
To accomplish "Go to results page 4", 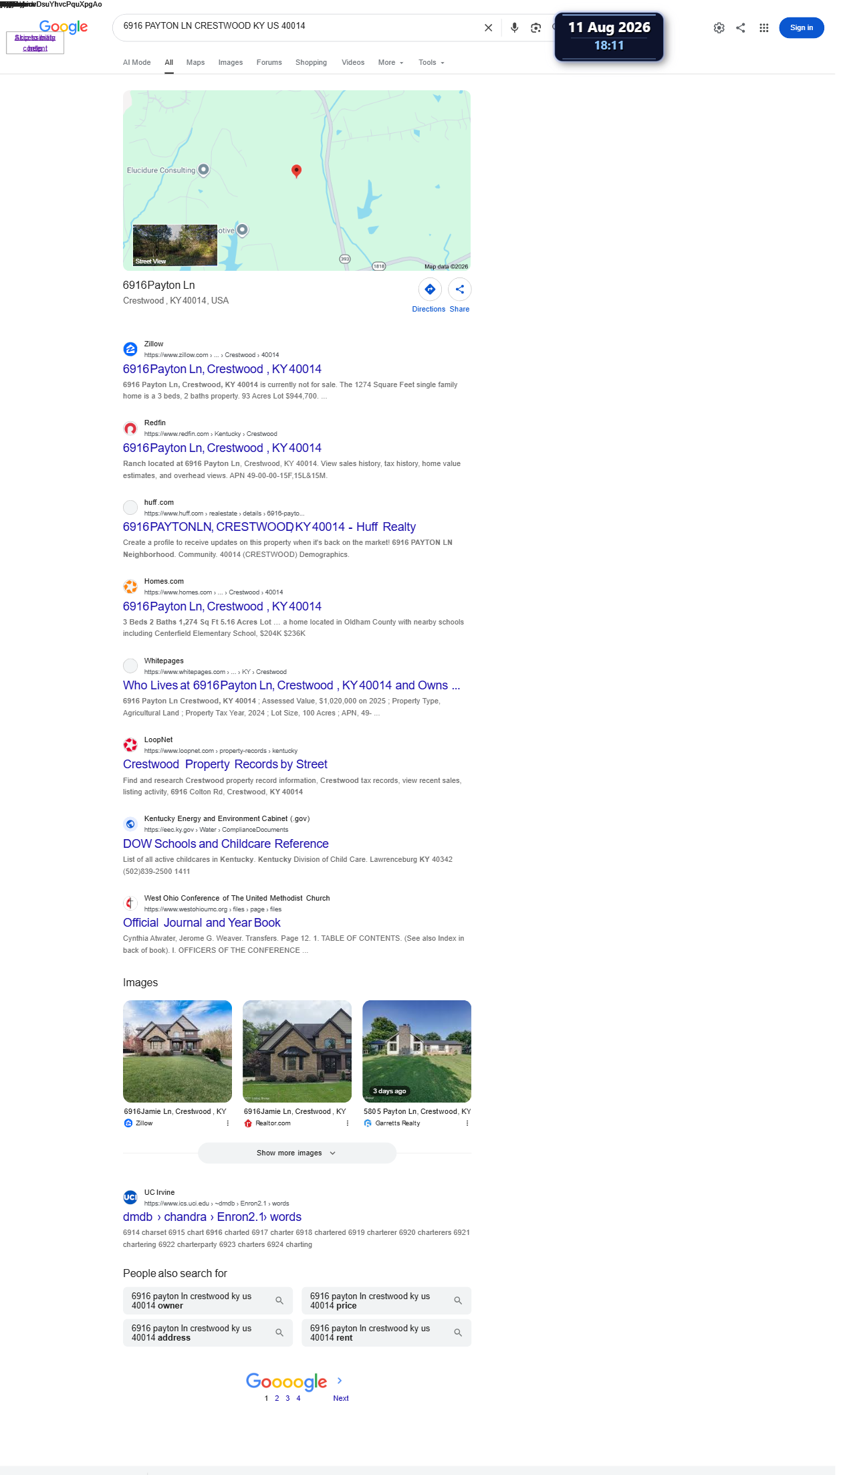I will click(298, 1398).
